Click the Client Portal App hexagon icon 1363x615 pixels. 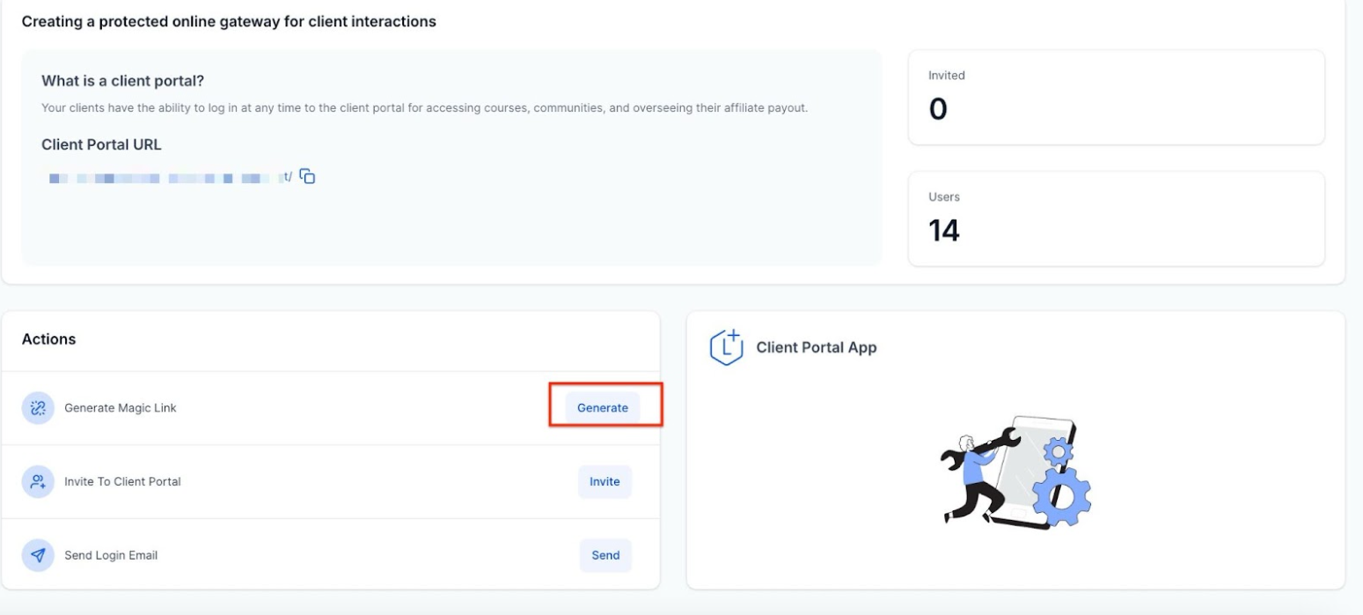pyautogui.click(x=726, y=348)
